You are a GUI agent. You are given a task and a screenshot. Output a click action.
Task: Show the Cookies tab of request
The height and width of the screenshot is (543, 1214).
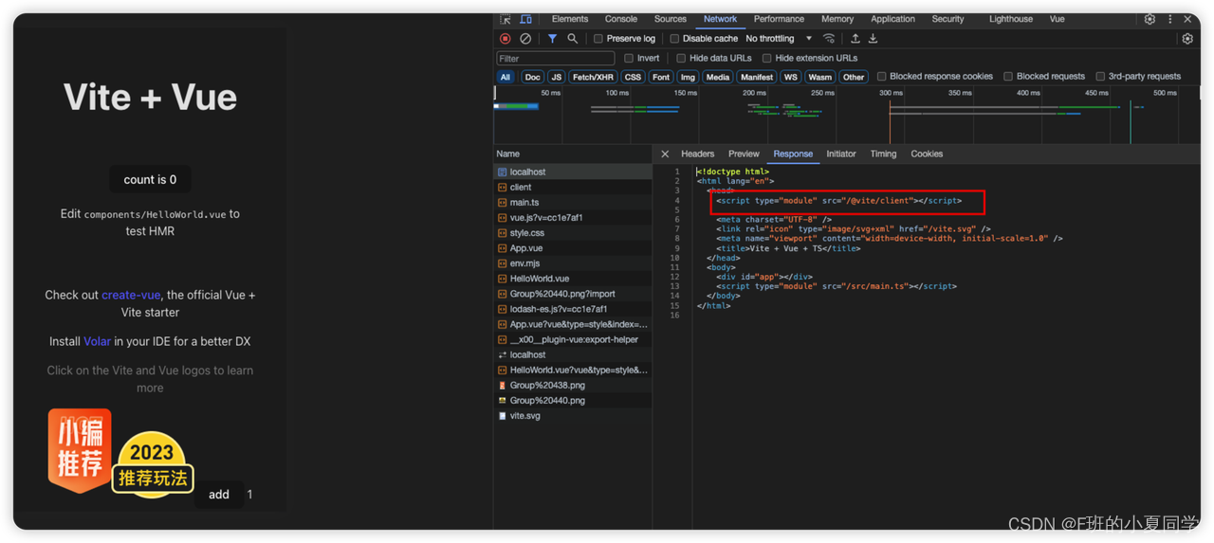[927, 154]
